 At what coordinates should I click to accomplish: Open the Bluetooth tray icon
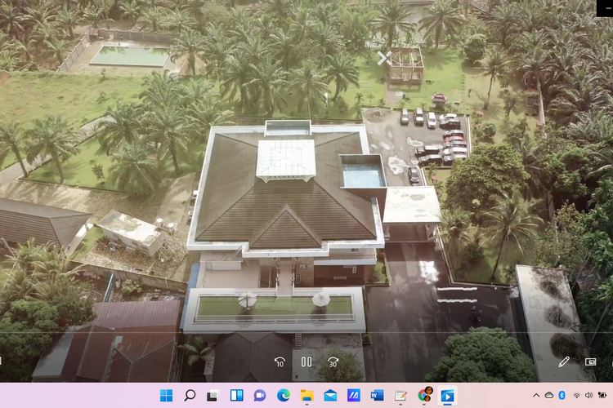click(562, 396)
